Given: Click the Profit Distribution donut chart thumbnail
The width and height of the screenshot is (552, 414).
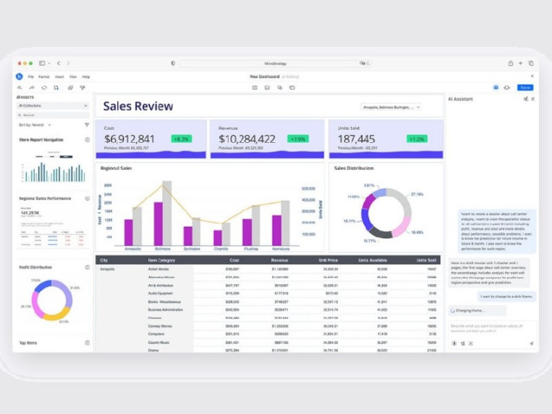Looking at the screenshot, I should [52, 300].
